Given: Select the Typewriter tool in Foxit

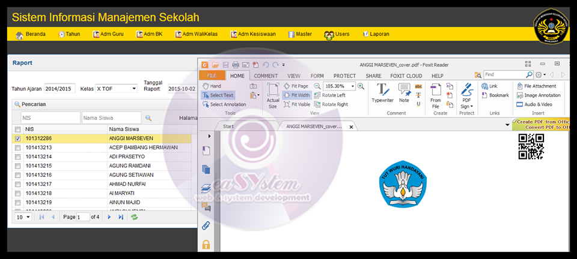Looking at the screenshot, I should [382, 93].
